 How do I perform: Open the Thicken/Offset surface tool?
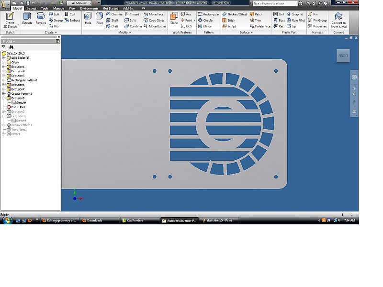click(x=235, y=14)
